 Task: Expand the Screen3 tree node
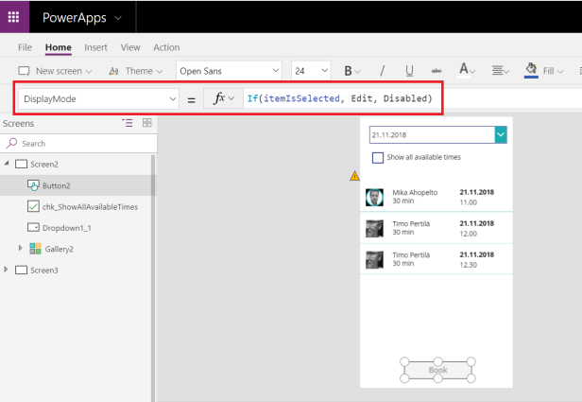pos(8,270)
